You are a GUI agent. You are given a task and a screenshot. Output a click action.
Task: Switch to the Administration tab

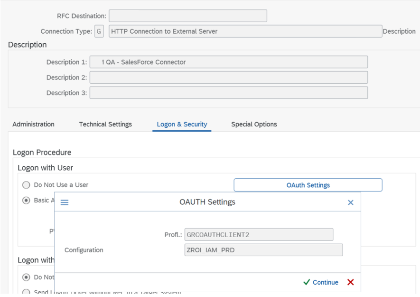tap(33, 124)
